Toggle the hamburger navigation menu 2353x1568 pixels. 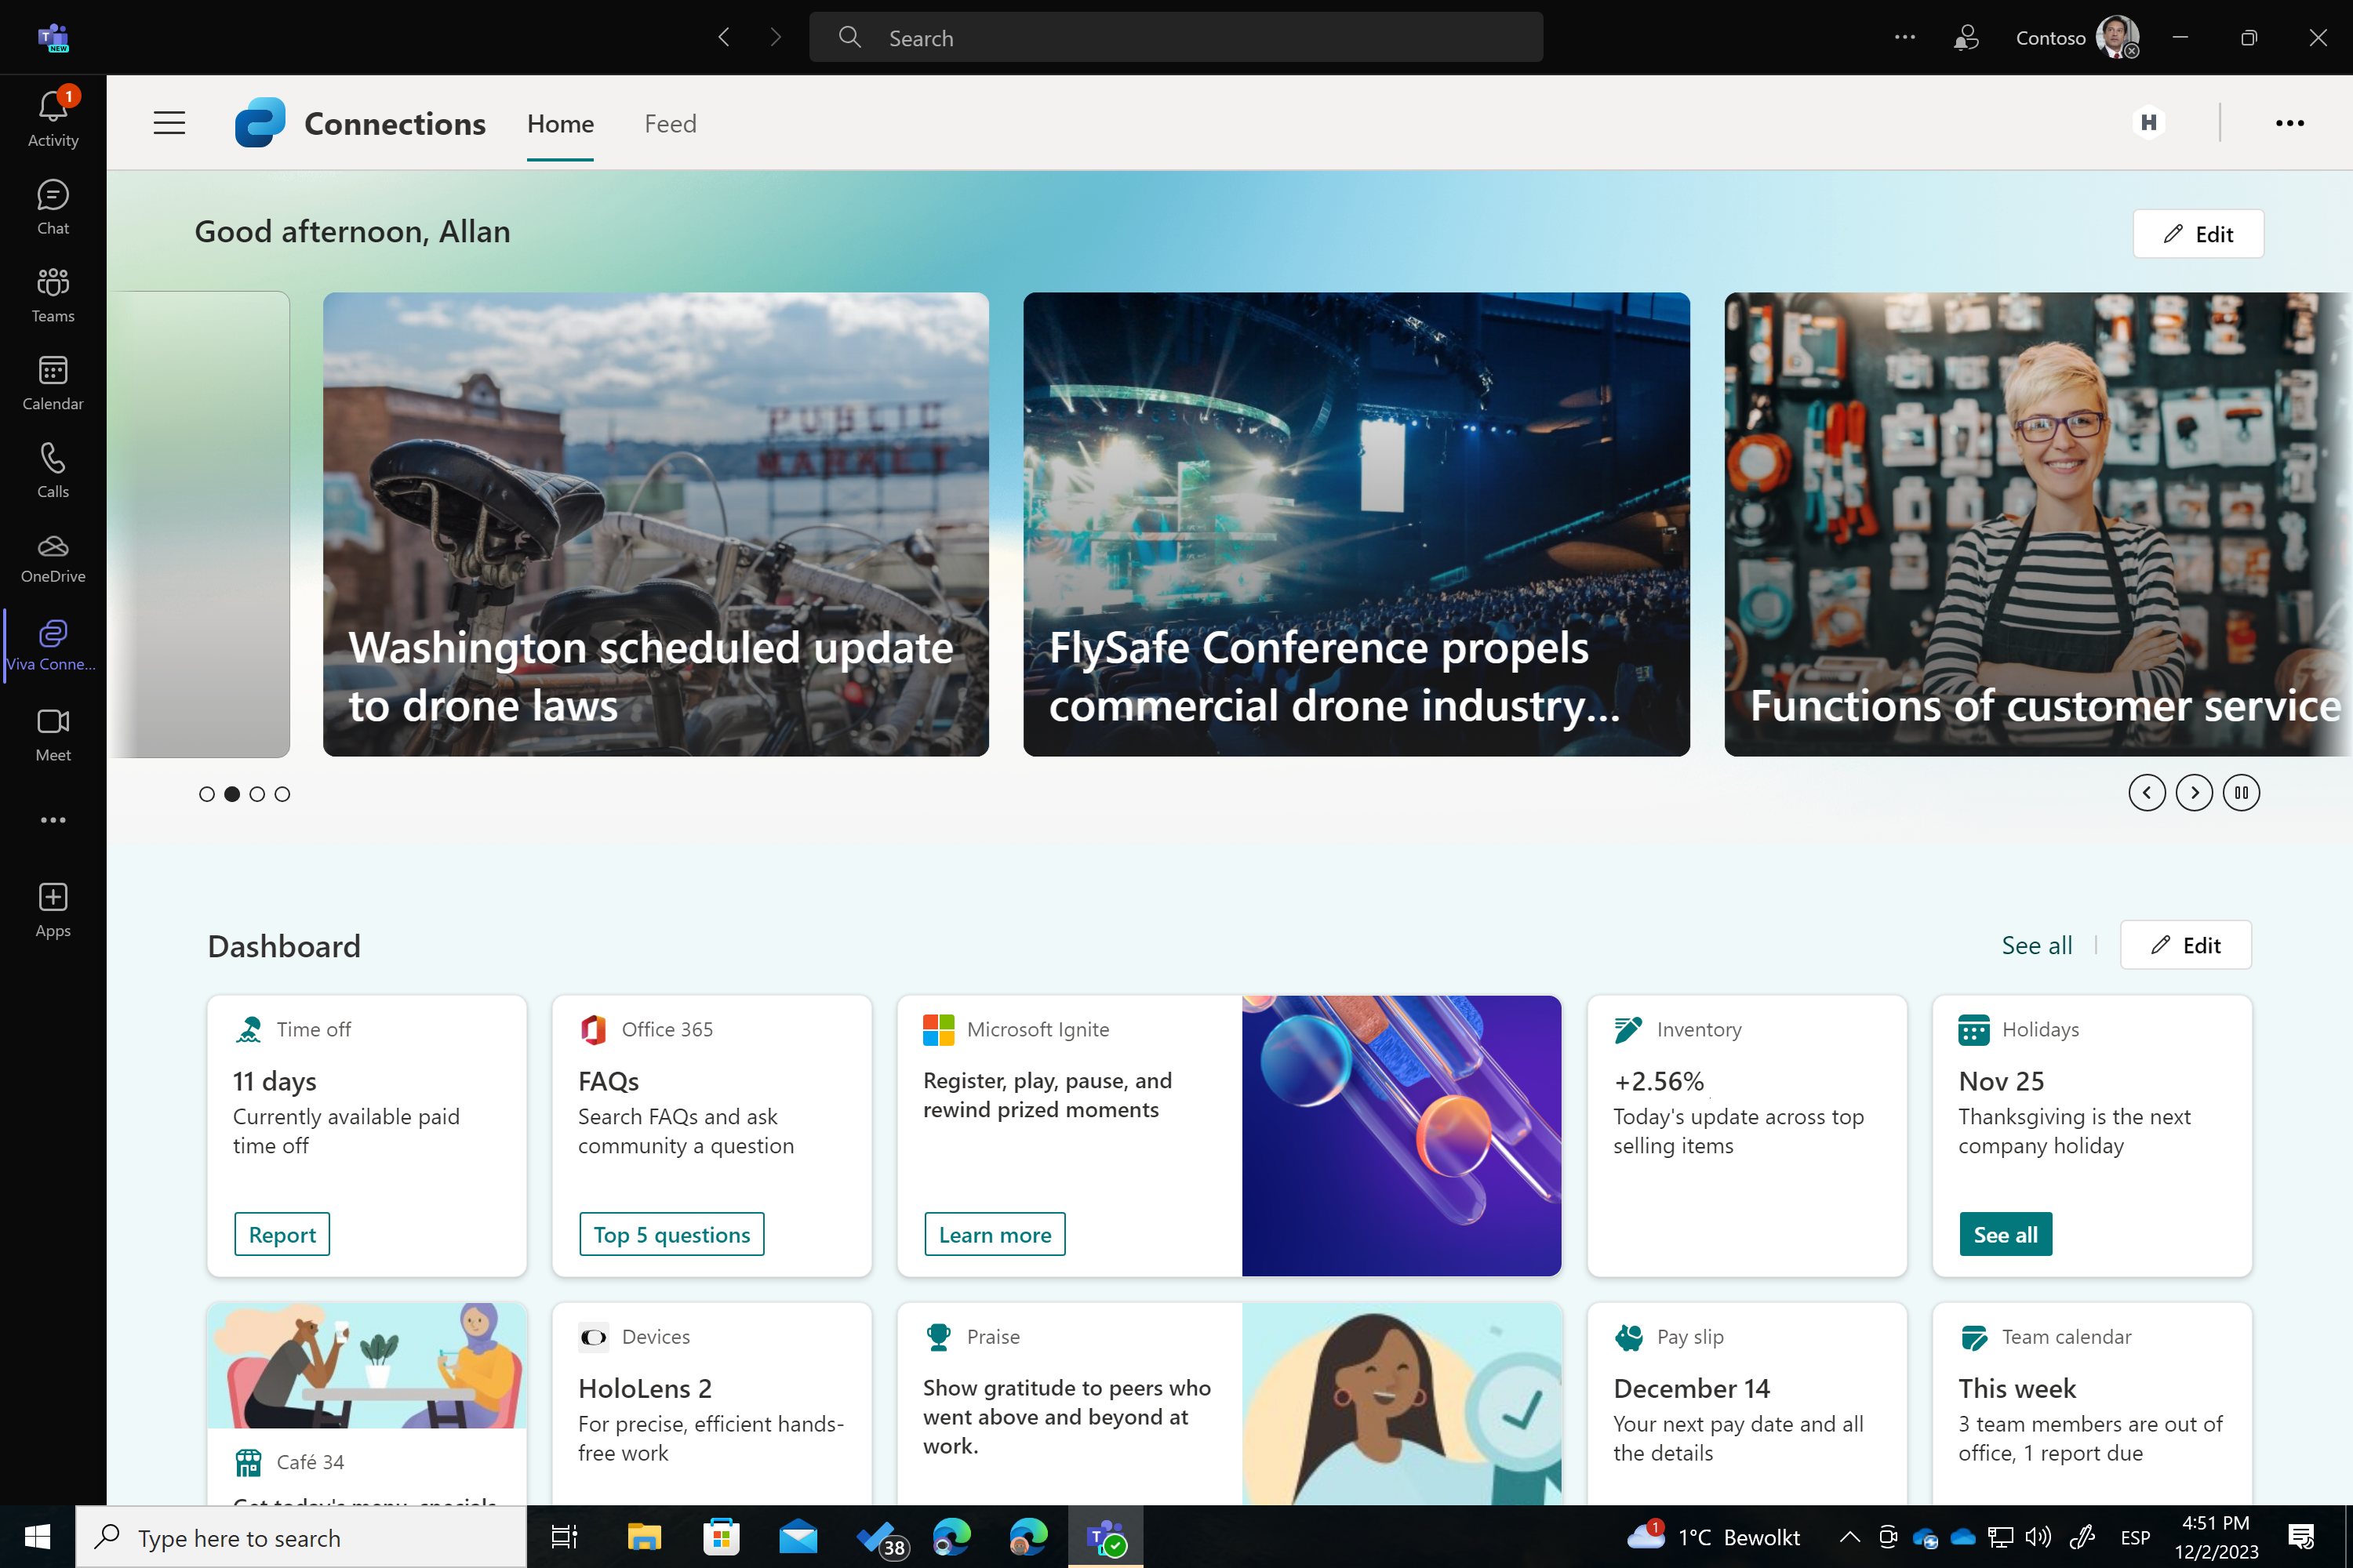tap(169, 122)
